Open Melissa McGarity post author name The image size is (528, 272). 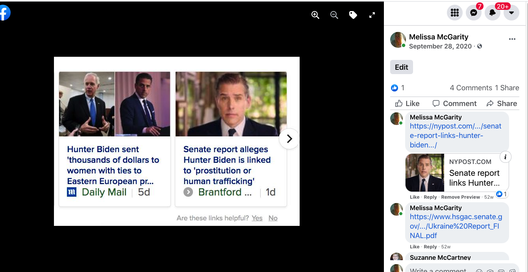click(x=439, y=37)
